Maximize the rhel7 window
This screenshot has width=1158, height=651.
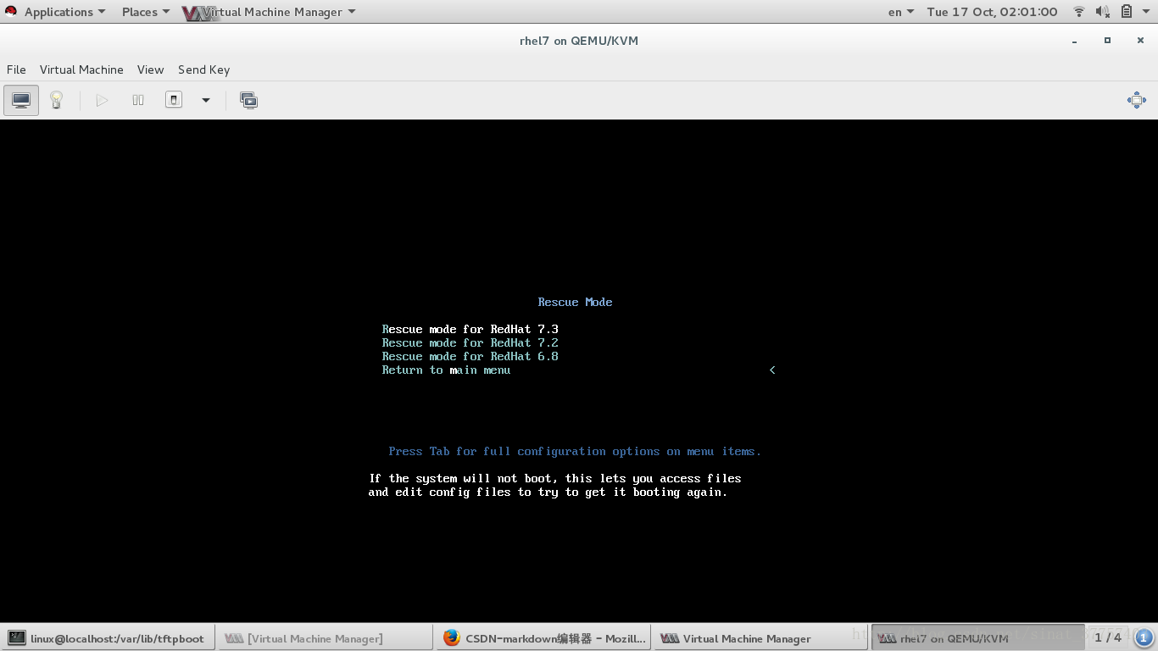tap(1107, 41)
